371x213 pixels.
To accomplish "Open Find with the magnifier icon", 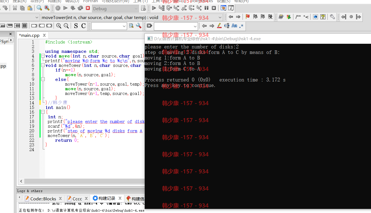I will [x=39, y=8].
